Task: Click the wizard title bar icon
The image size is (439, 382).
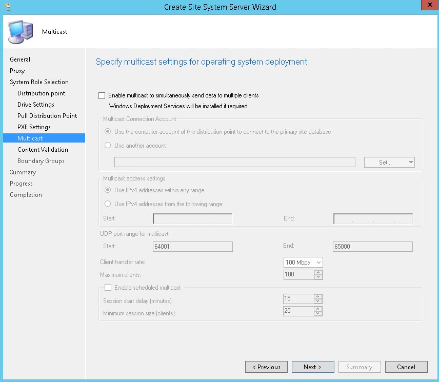Action: coord(8,7)
